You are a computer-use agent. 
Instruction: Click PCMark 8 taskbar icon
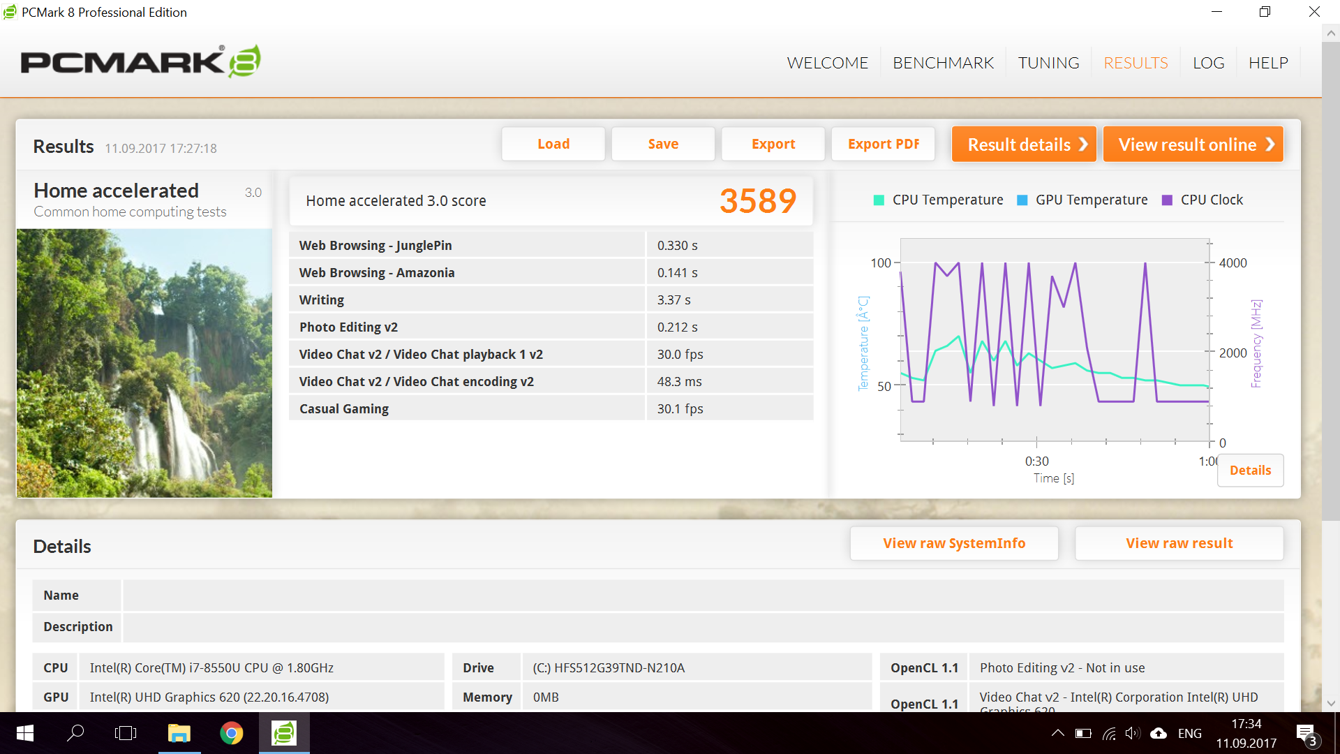[284, 733]
